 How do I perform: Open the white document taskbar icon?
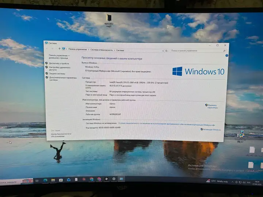tap(76, 179)
